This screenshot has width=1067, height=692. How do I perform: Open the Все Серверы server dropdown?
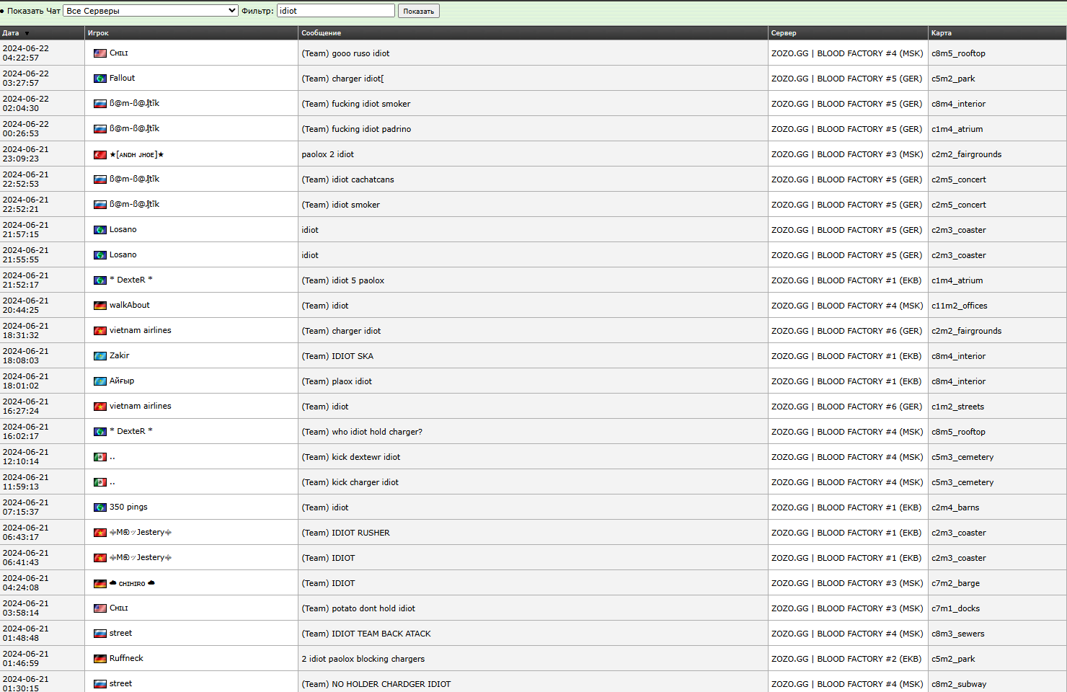pyautogui.click(x=151, y=11)
